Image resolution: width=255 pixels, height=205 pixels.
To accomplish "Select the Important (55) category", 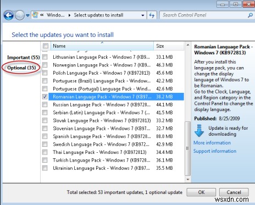I will click(x=24, y=58).
